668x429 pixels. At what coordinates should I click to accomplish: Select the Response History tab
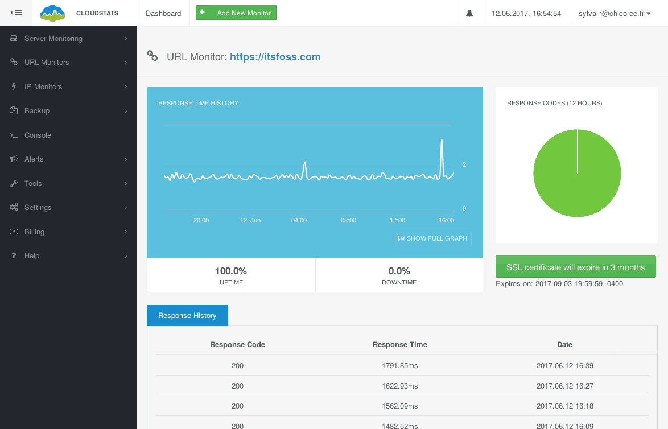tap(187, 315)
